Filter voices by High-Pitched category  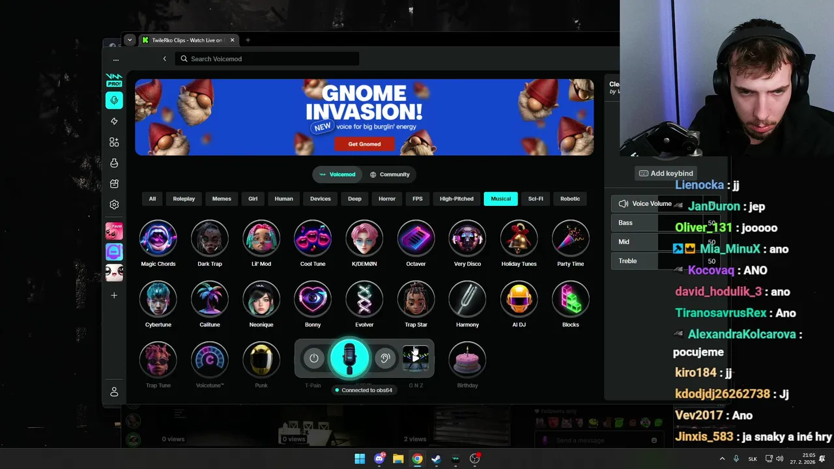point(457,199)
